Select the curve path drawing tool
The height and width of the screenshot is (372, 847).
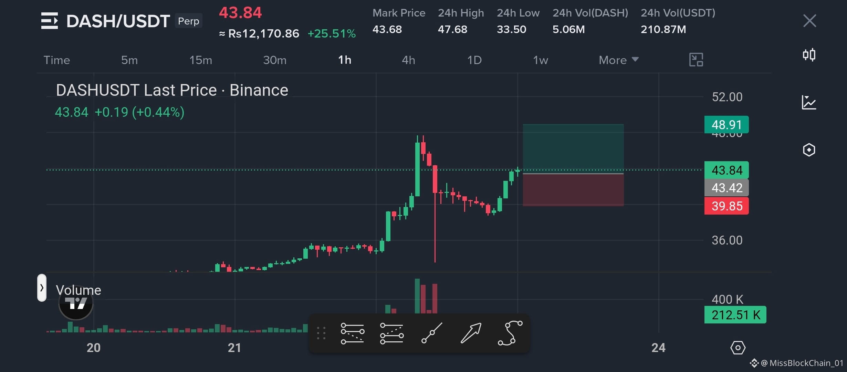(x=510, y=333)
